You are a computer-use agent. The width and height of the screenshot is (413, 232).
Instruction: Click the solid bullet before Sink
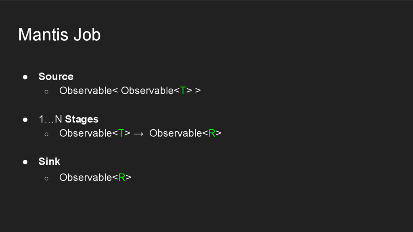[x=25, y=162]
